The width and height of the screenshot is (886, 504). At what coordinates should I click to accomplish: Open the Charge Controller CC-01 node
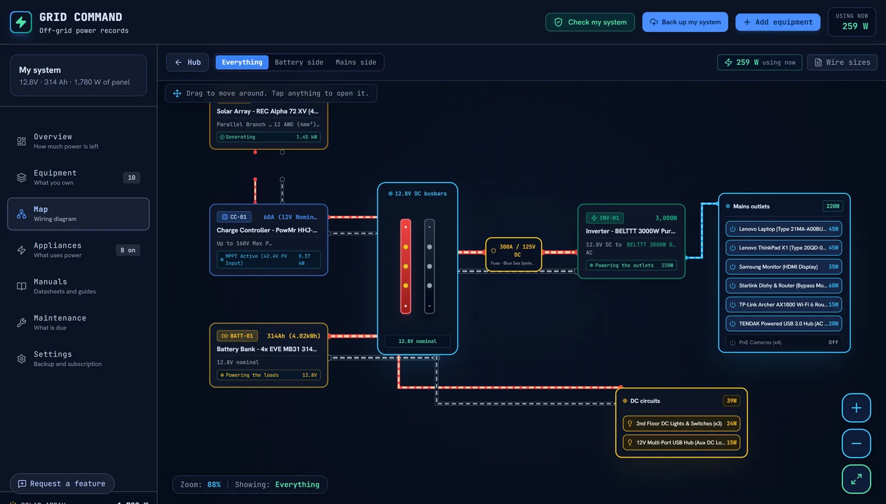click(269, 240)
